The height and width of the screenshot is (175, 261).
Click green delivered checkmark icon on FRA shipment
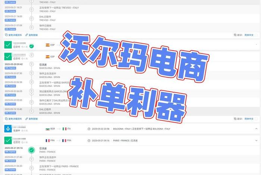(x=8, y=140)
